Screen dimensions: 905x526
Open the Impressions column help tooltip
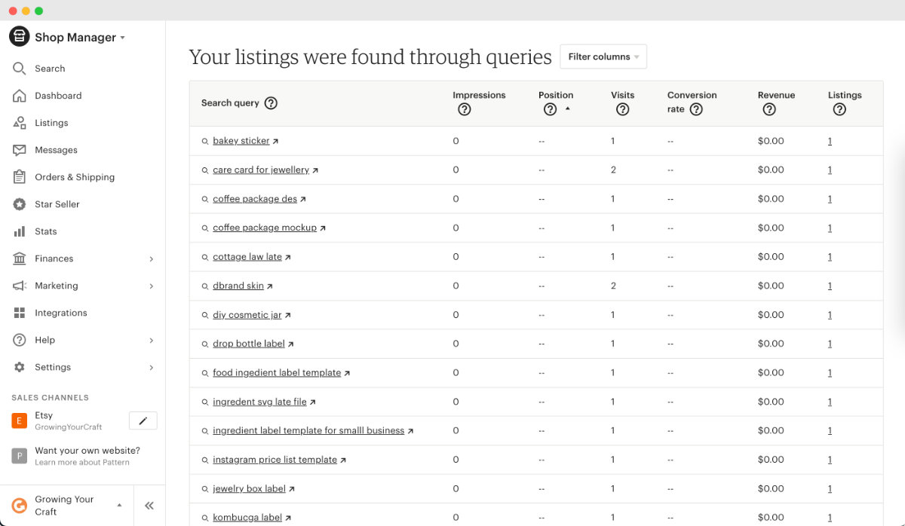[465, 109]
